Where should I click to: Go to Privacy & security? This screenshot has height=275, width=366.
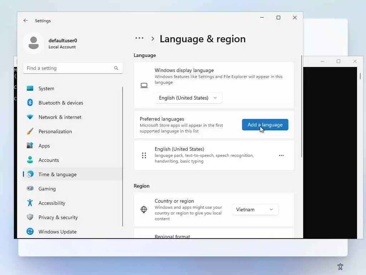[x=73, y=217]
